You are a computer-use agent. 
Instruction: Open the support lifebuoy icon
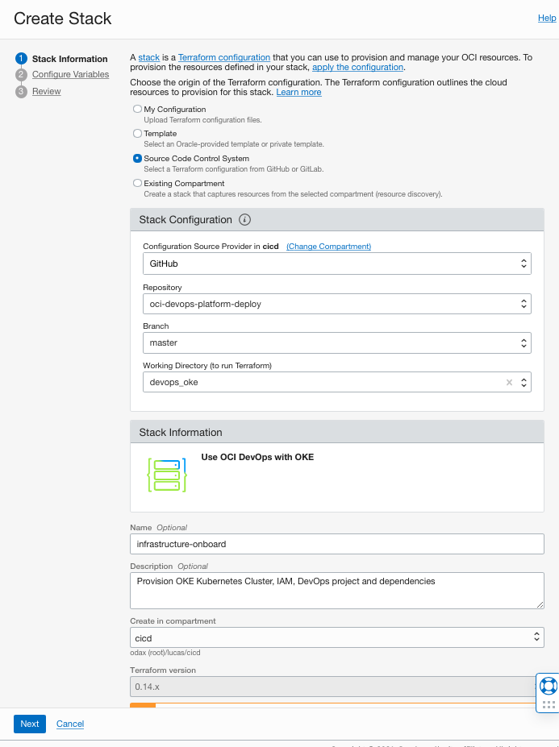[549, 687]
